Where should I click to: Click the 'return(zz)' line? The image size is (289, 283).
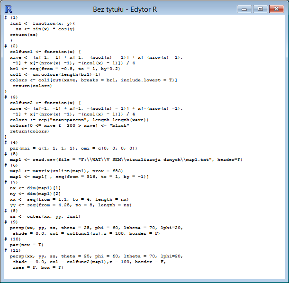point(23,35)
